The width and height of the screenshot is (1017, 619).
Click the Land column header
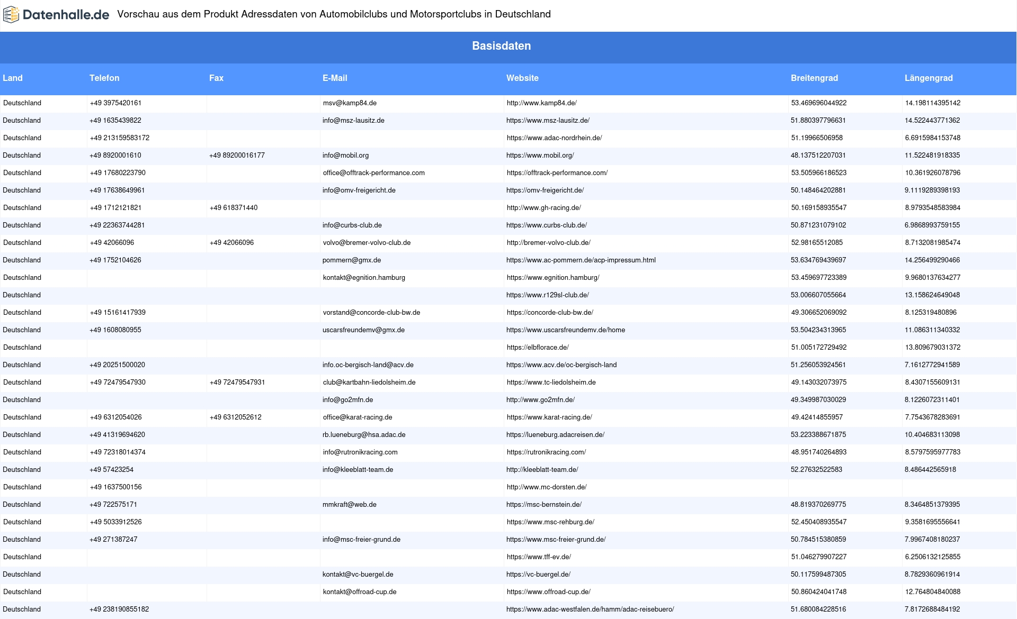pos(13,78)
